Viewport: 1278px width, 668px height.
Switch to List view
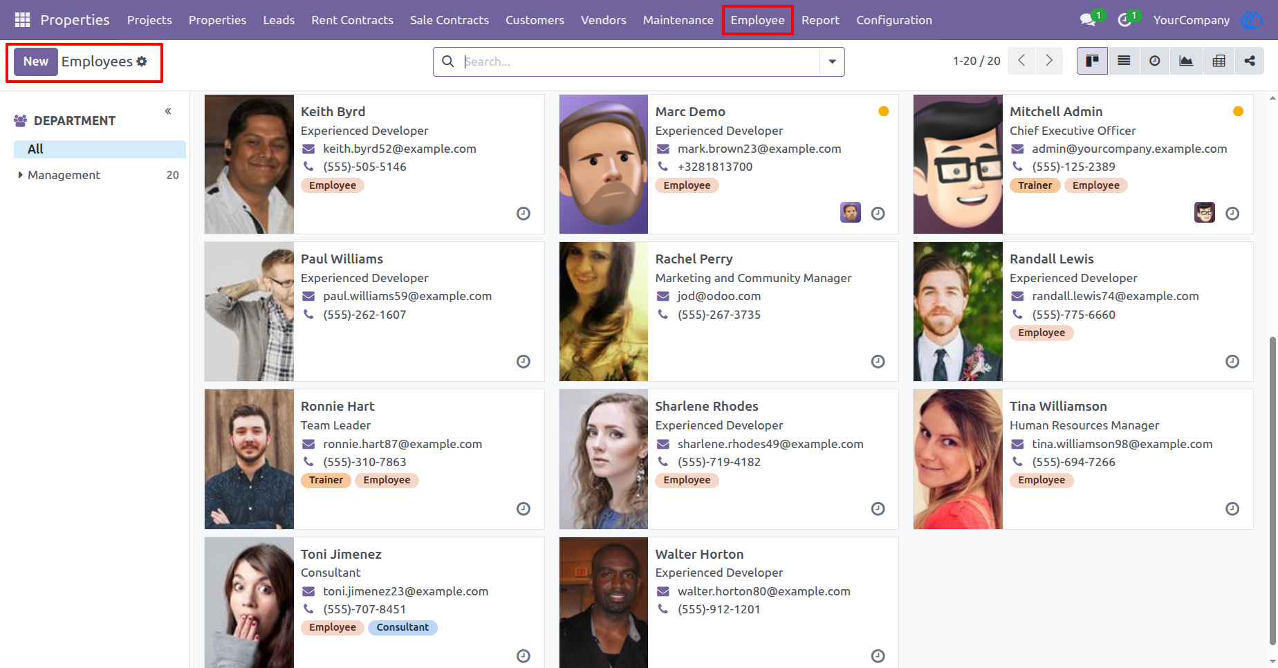tap(1124, 61)
